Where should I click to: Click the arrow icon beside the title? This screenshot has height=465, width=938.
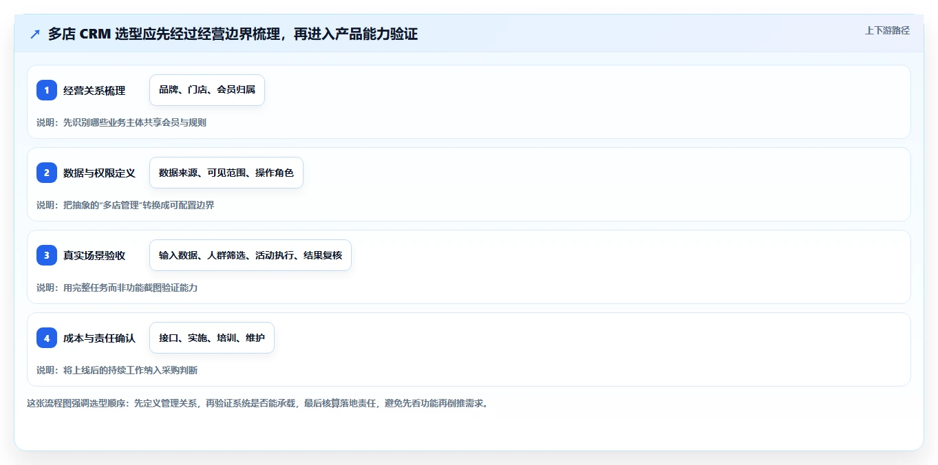(34, 34)
